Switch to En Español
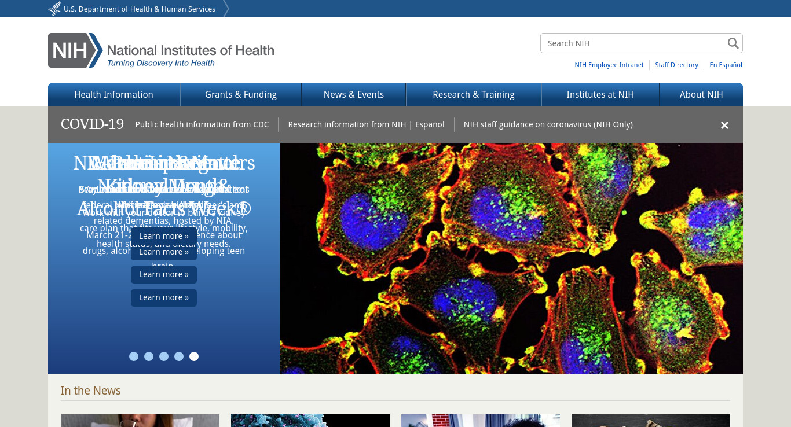 click(726, 65)
